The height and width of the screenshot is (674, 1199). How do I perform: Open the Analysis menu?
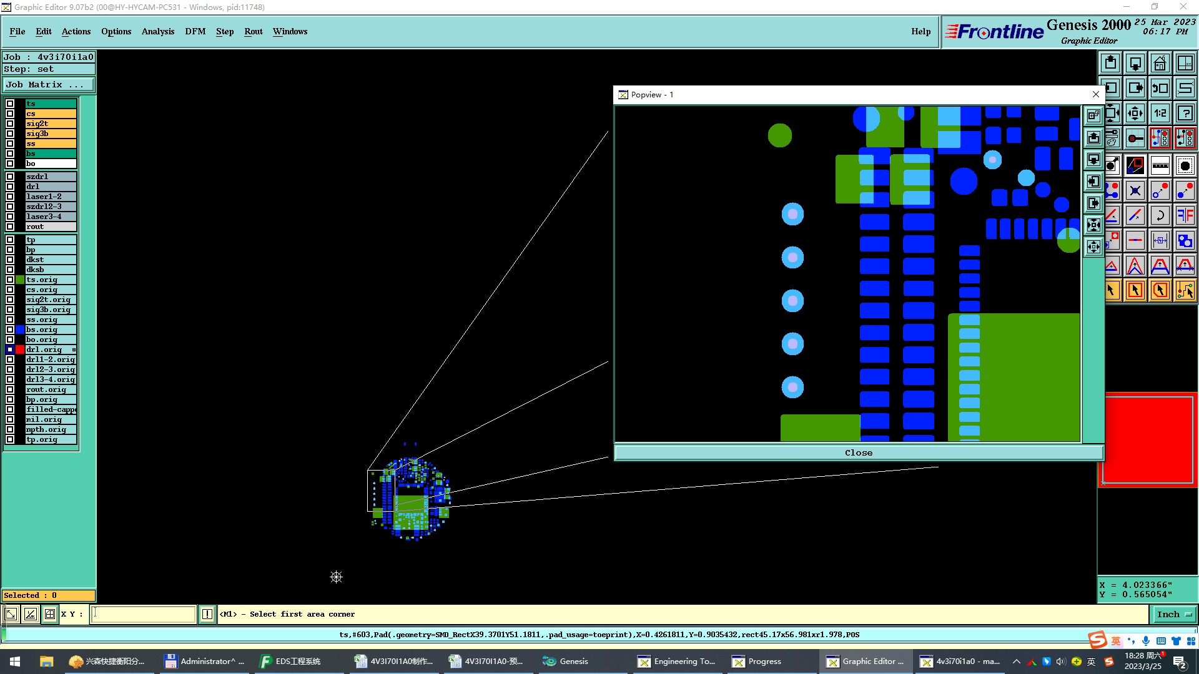tap(157, 31)
